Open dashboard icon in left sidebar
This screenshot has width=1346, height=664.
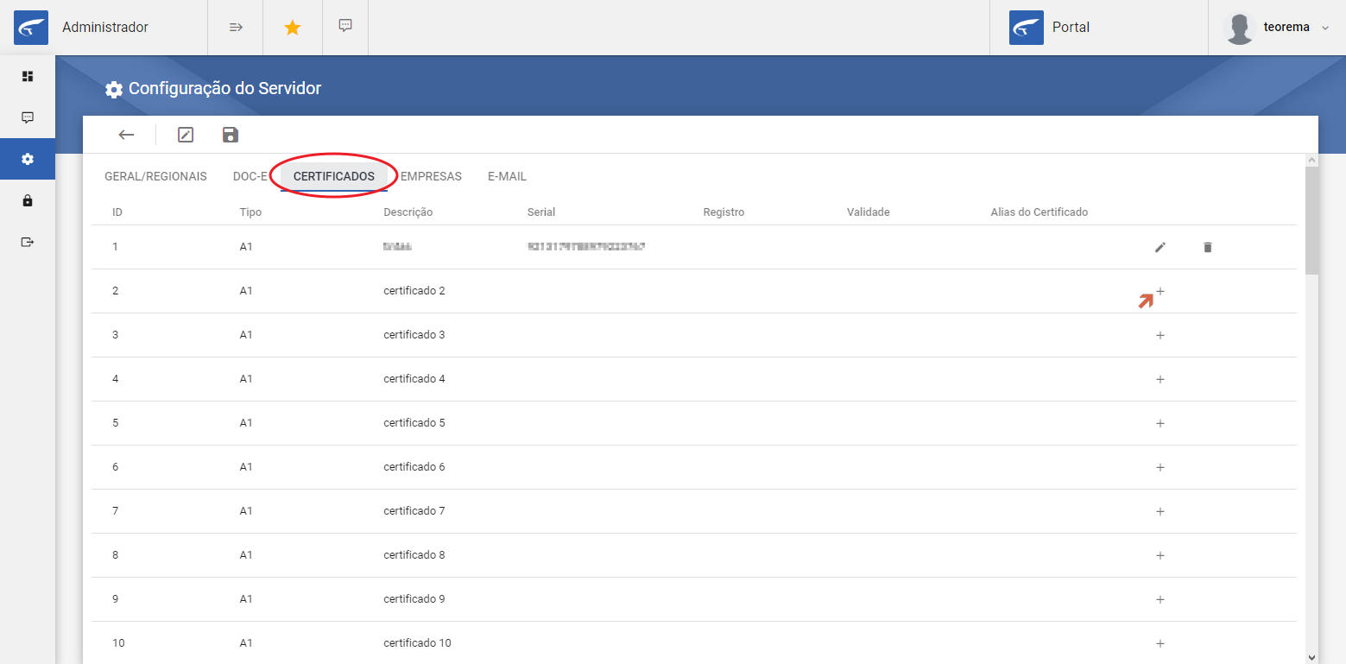point(28,76)
